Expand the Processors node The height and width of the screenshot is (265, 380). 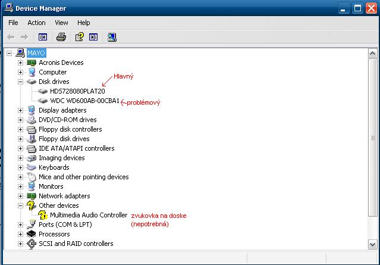tap(20, 234)
